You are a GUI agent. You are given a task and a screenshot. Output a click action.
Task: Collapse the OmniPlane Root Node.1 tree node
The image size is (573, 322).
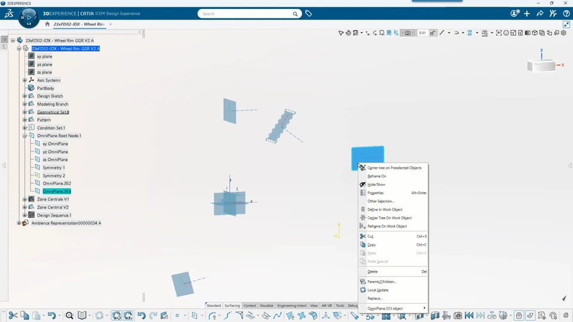(25, 136)
